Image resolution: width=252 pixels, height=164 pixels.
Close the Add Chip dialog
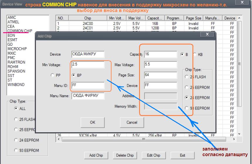click(209, 35)
